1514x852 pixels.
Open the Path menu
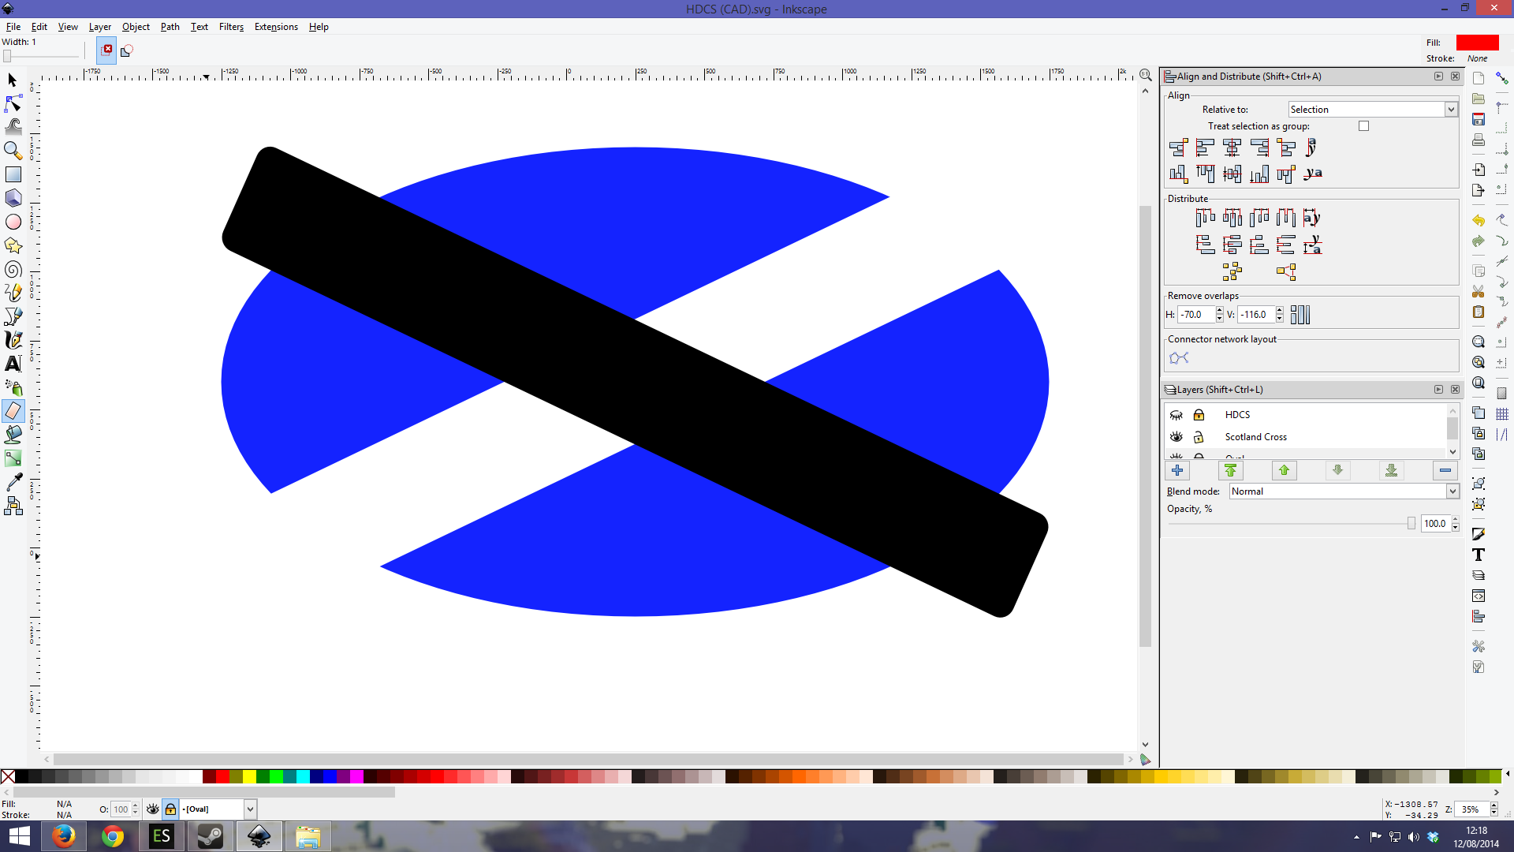pyautogui.click(x=170, y=26)
